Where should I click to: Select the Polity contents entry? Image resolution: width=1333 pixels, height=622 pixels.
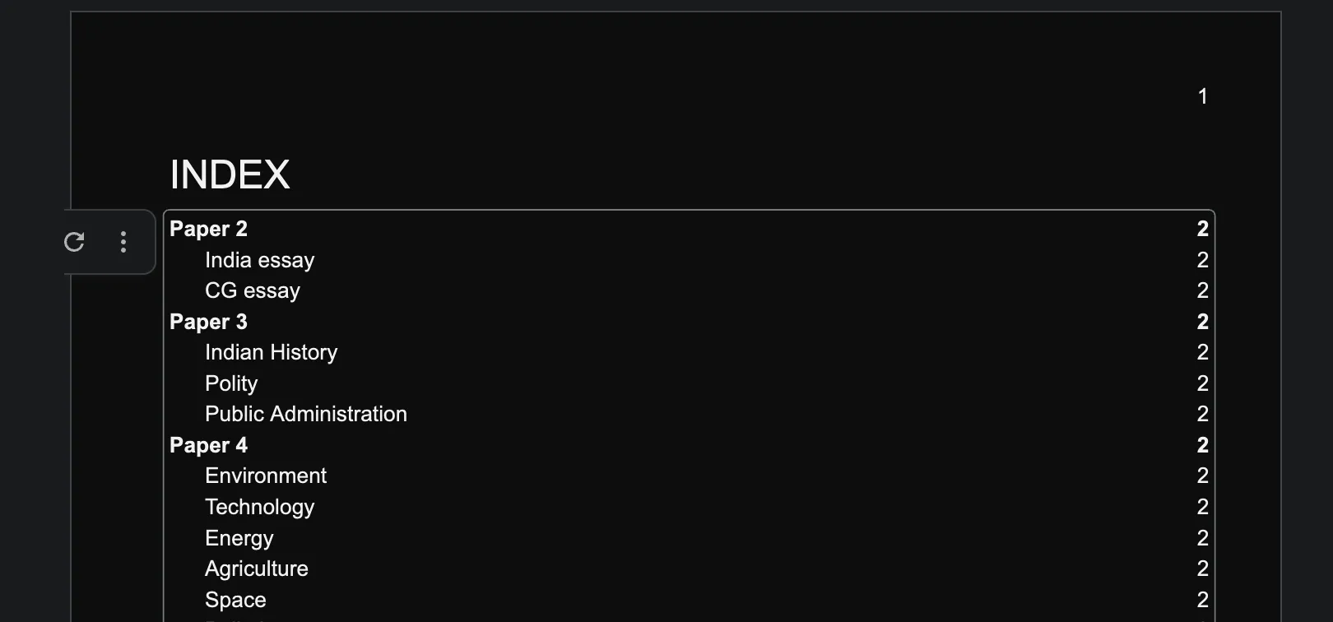pos(231,383)
